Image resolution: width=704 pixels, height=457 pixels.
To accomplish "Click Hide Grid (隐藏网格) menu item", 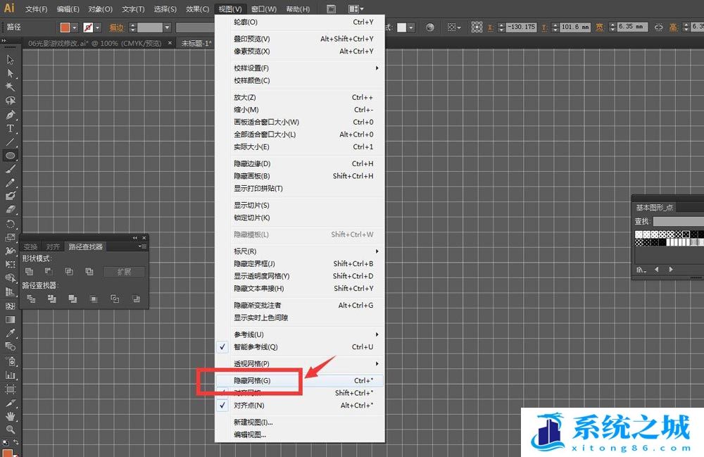I will 252,380.
